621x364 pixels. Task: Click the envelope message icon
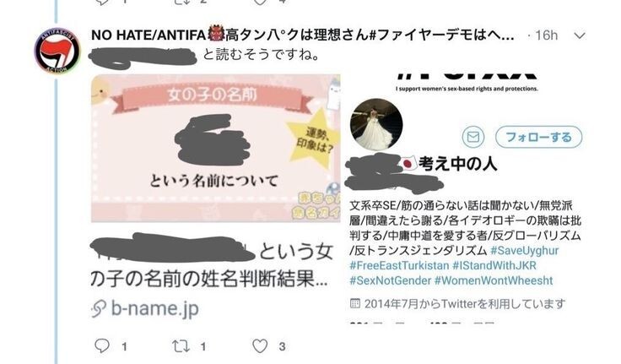[472, 137]
